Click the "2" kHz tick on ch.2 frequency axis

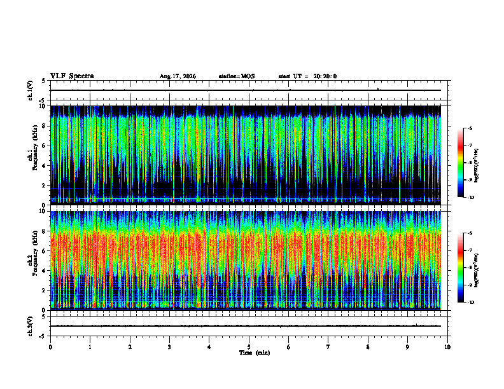44,290
